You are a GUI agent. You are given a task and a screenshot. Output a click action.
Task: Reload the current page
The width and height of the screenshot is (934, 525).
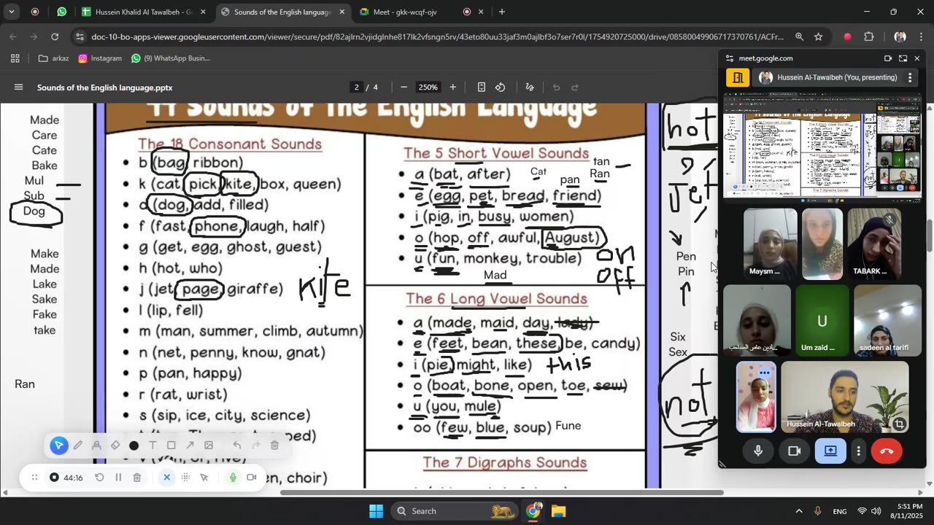pyautogui.click(x=55, y=36)
